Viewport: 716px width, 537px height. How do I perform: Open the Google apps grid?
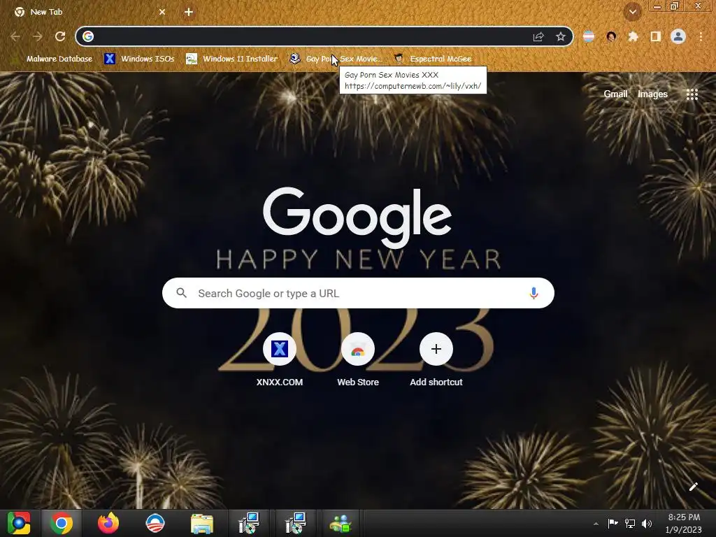692,94
